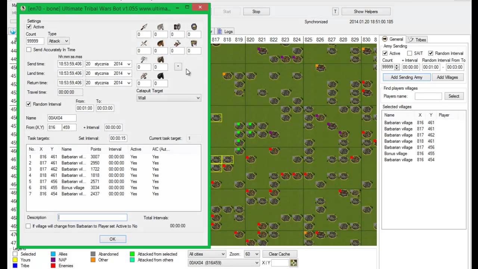
Task: Select Bonus village 816 455 in Selected villages
Action: coord(424,154)
